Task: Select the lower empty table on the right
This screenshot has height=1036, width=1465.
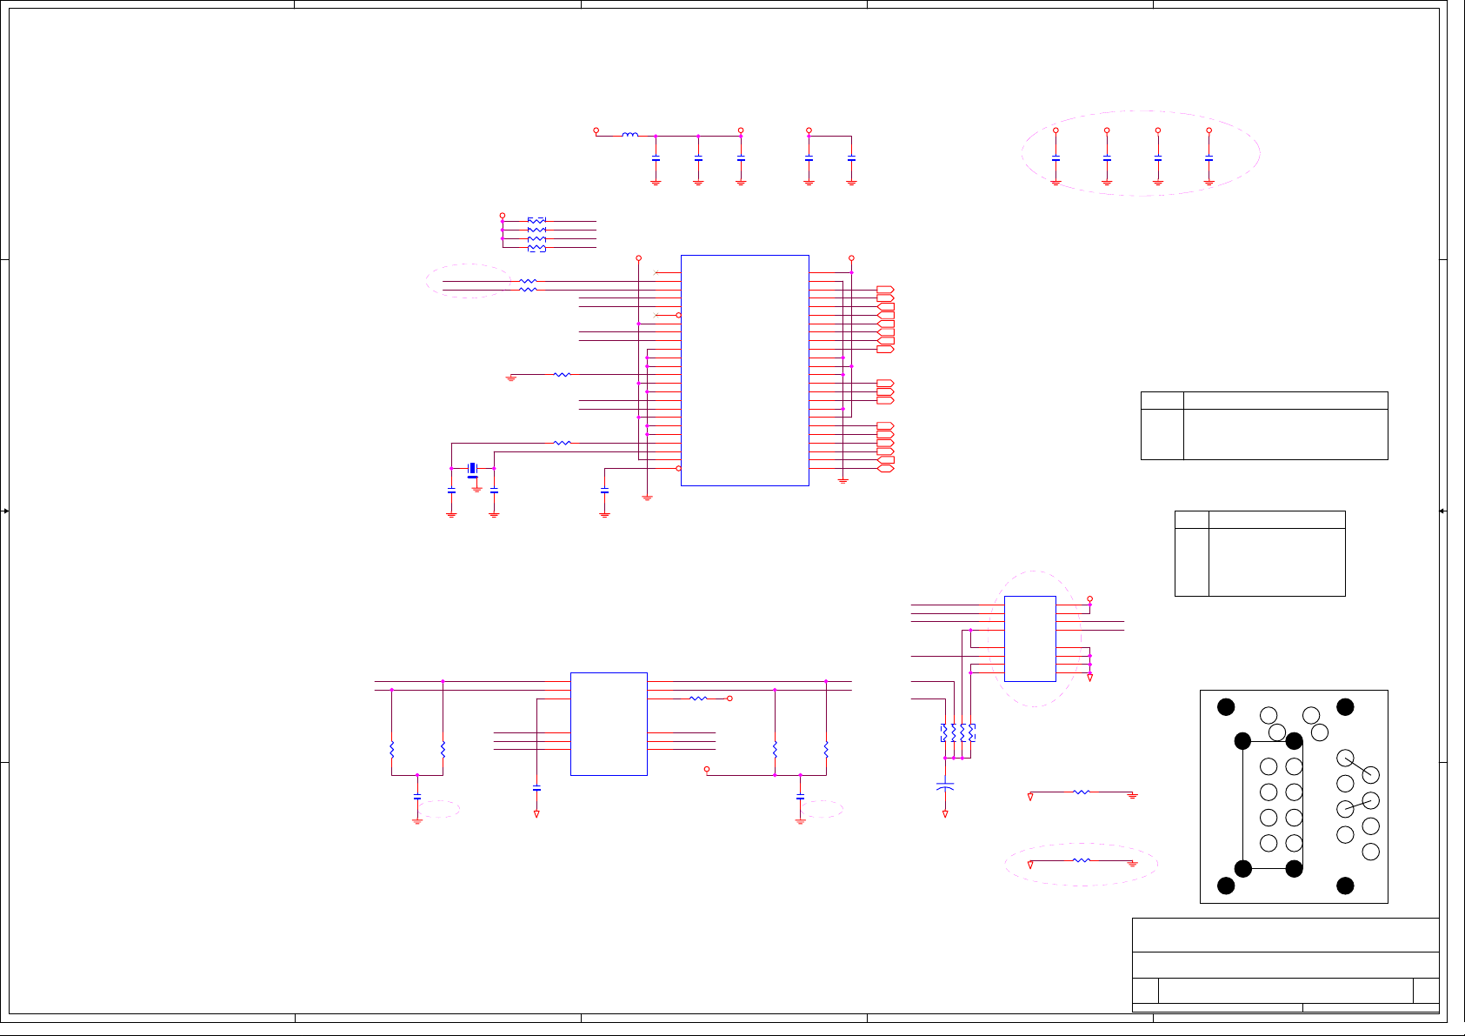Action: pos(1260,553)
